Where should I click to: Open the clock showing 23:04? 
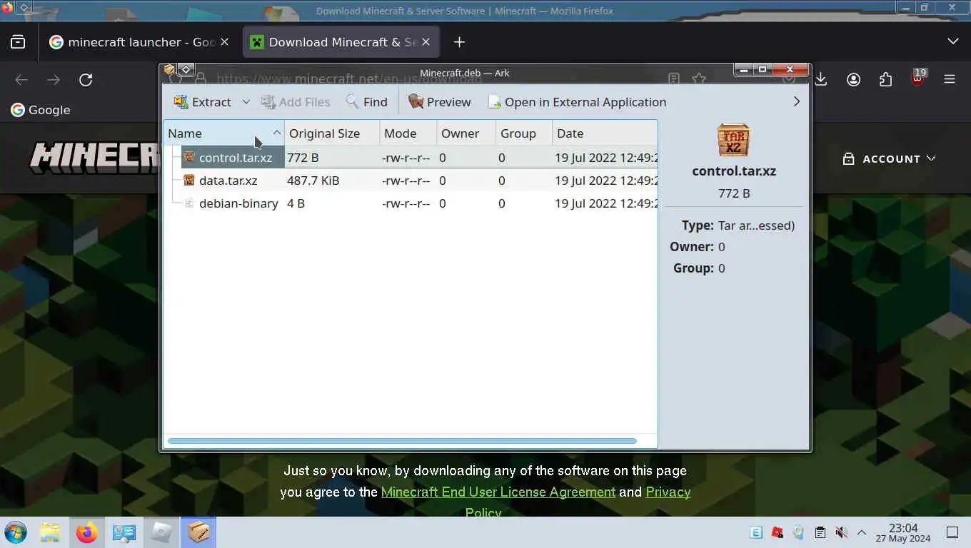[x=904, y=533]
